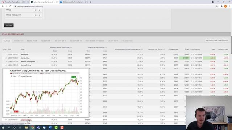Switch to the Panel-View tab
This screenshot has height=130, width=232.
click(x=32, y=41)
